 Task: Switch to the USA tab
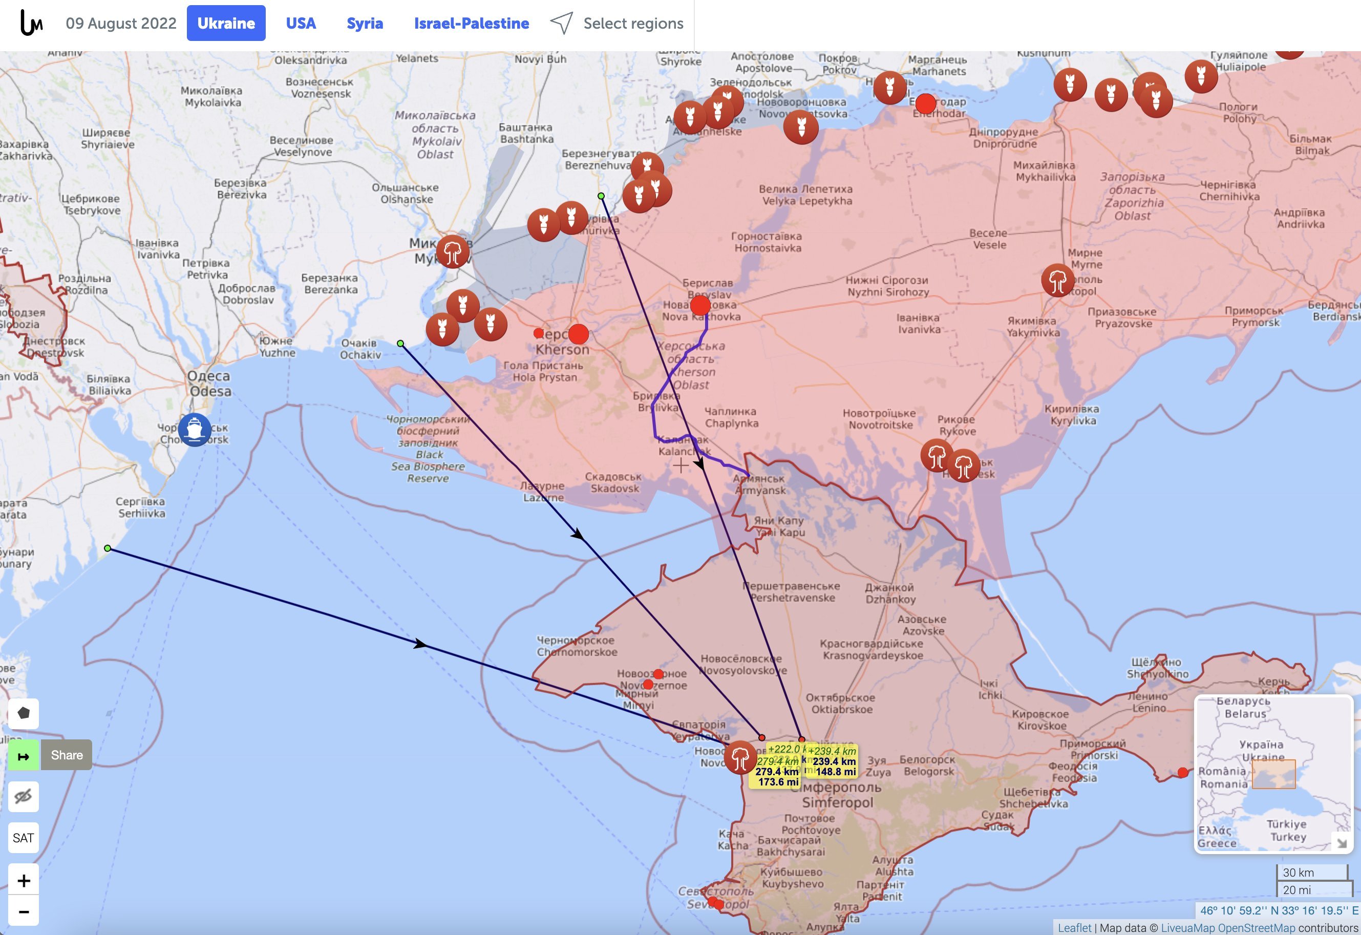coord(301,24)
